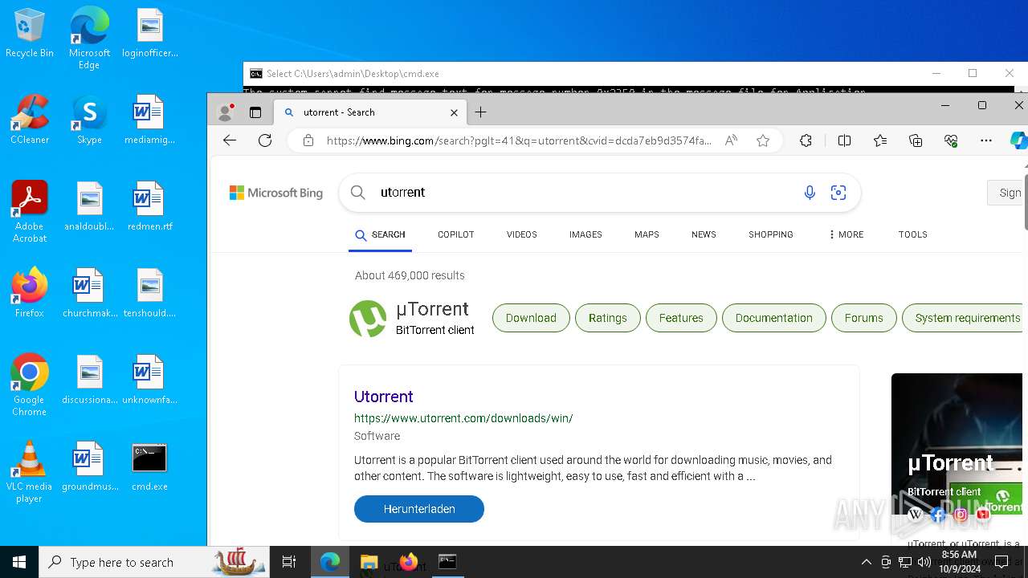Viewport: 1028px width, 578px height.
Task: Select redmen.rtf desktop file
Action: coord(149,206)
